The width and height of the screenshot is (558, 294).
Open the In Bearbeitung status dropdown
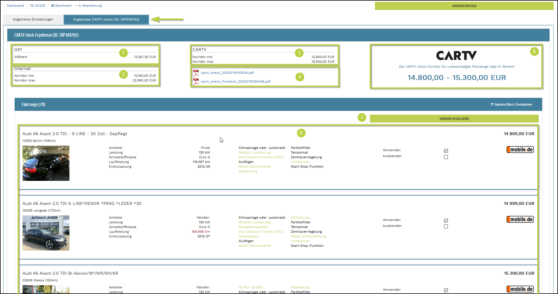coord(88,6)
